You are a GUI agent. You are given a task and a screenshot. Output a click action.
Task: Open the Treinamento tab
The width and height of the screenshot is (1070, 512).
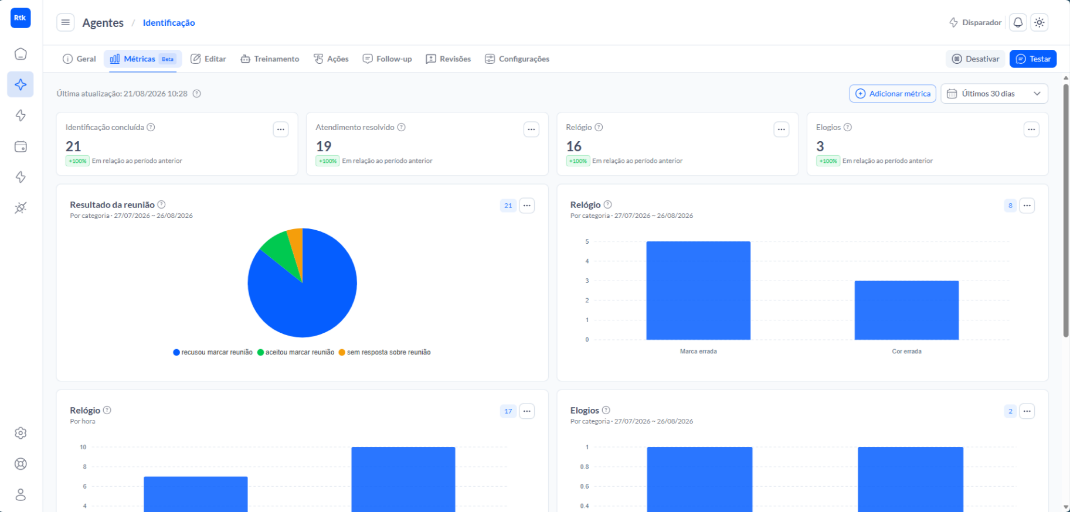point(270,59)
